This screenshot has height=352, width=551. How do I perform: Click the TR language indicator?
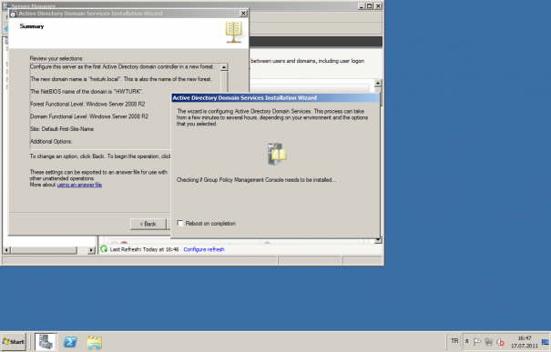(454, 341)
